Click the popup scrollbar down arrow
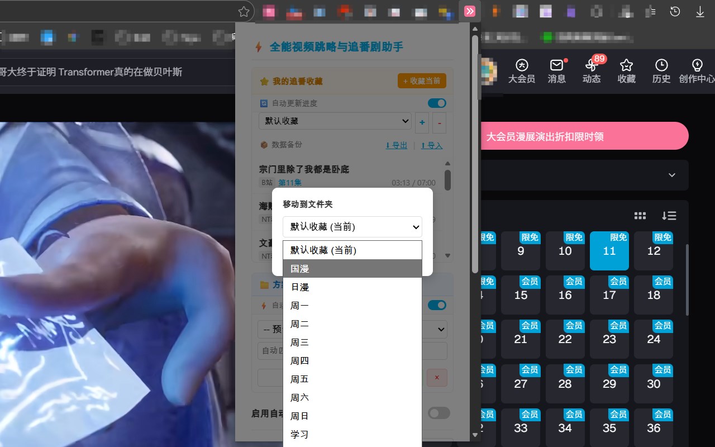Screen dimensions: 715x447 (x=475, y=435)
